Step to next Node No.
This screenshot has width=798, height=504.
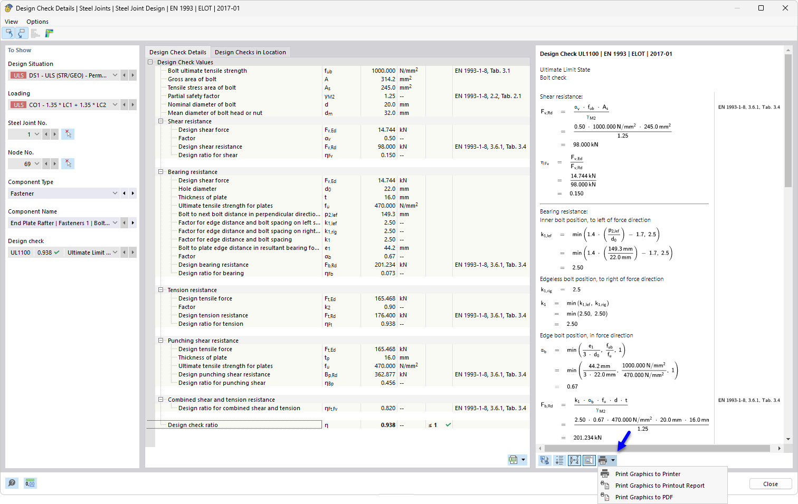pyautogui.click(x=55, y=164)
